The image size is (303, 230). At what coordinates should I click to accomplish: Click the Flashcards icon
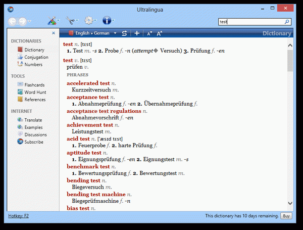[20, 84]
